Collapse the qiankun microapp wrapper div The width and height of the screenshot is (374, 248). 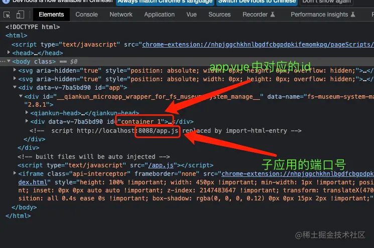click(x=21, y=96)
